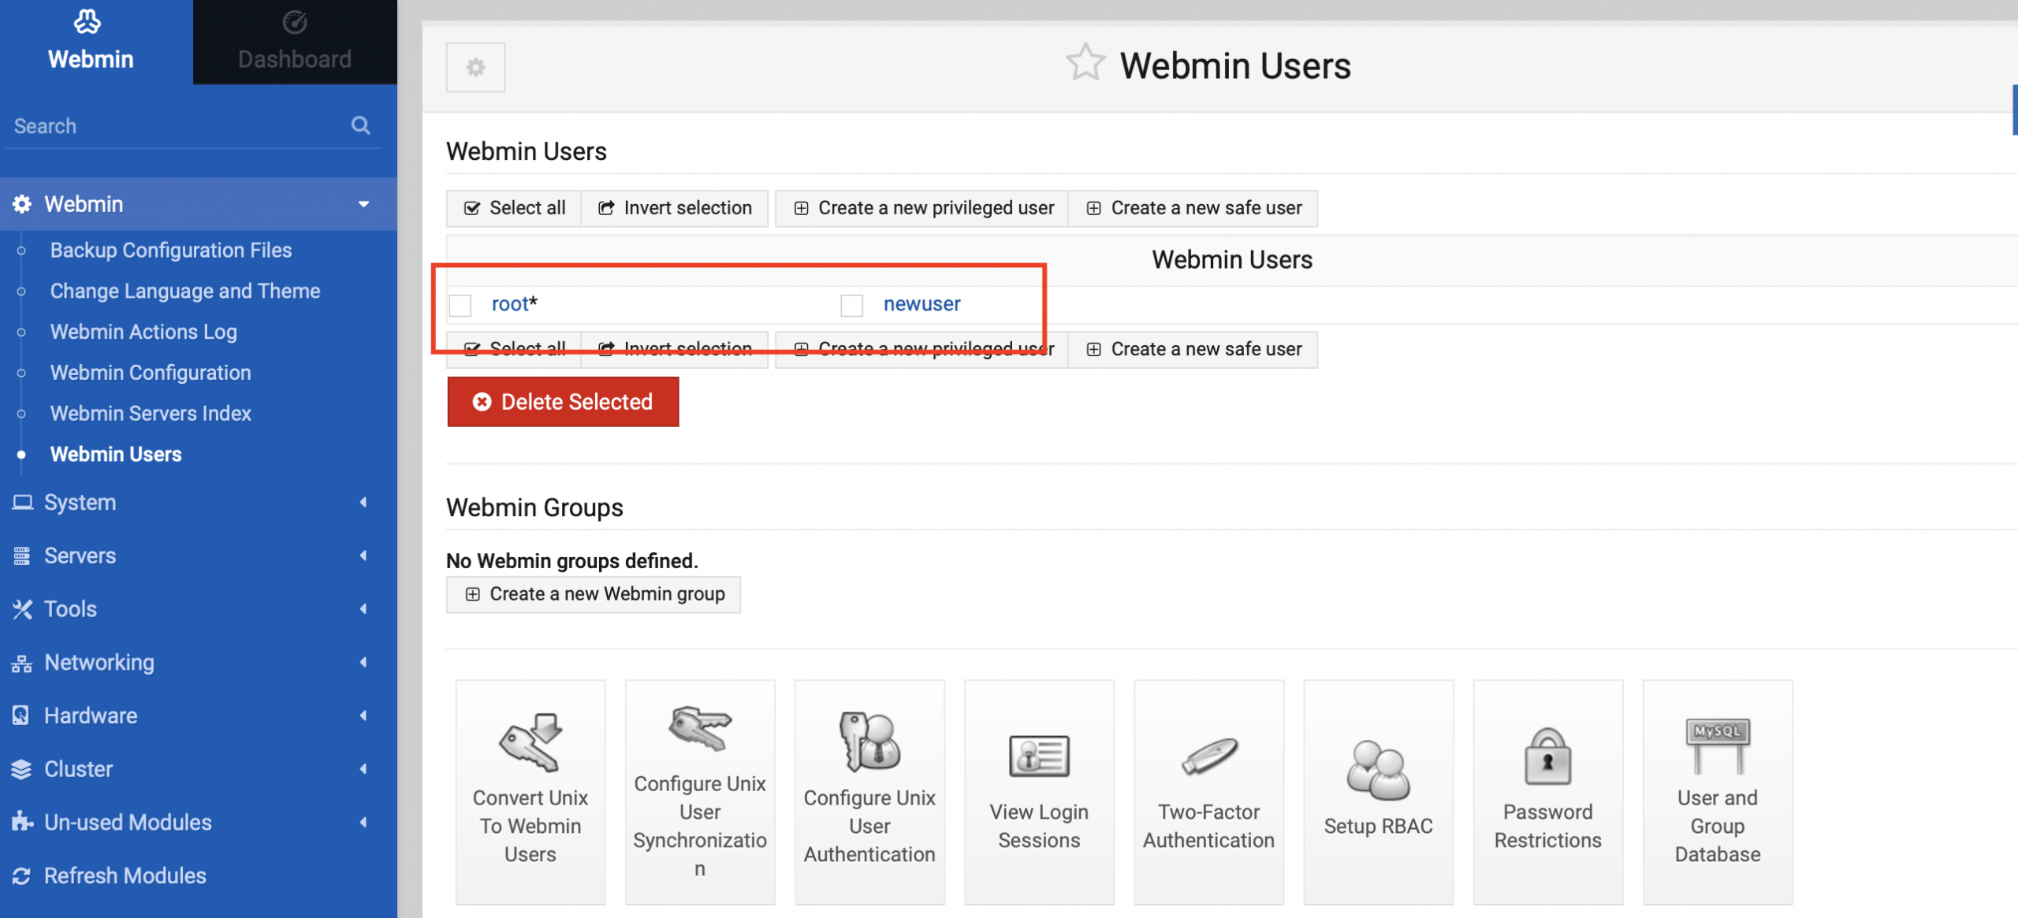Open Backup Configuration Files
This screenshot has height=918, width=2018.
pos(171,250)
